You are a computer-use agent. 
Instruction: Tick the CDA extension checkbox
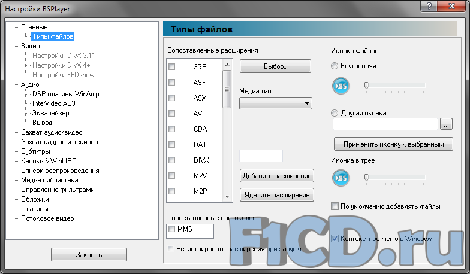171,129
